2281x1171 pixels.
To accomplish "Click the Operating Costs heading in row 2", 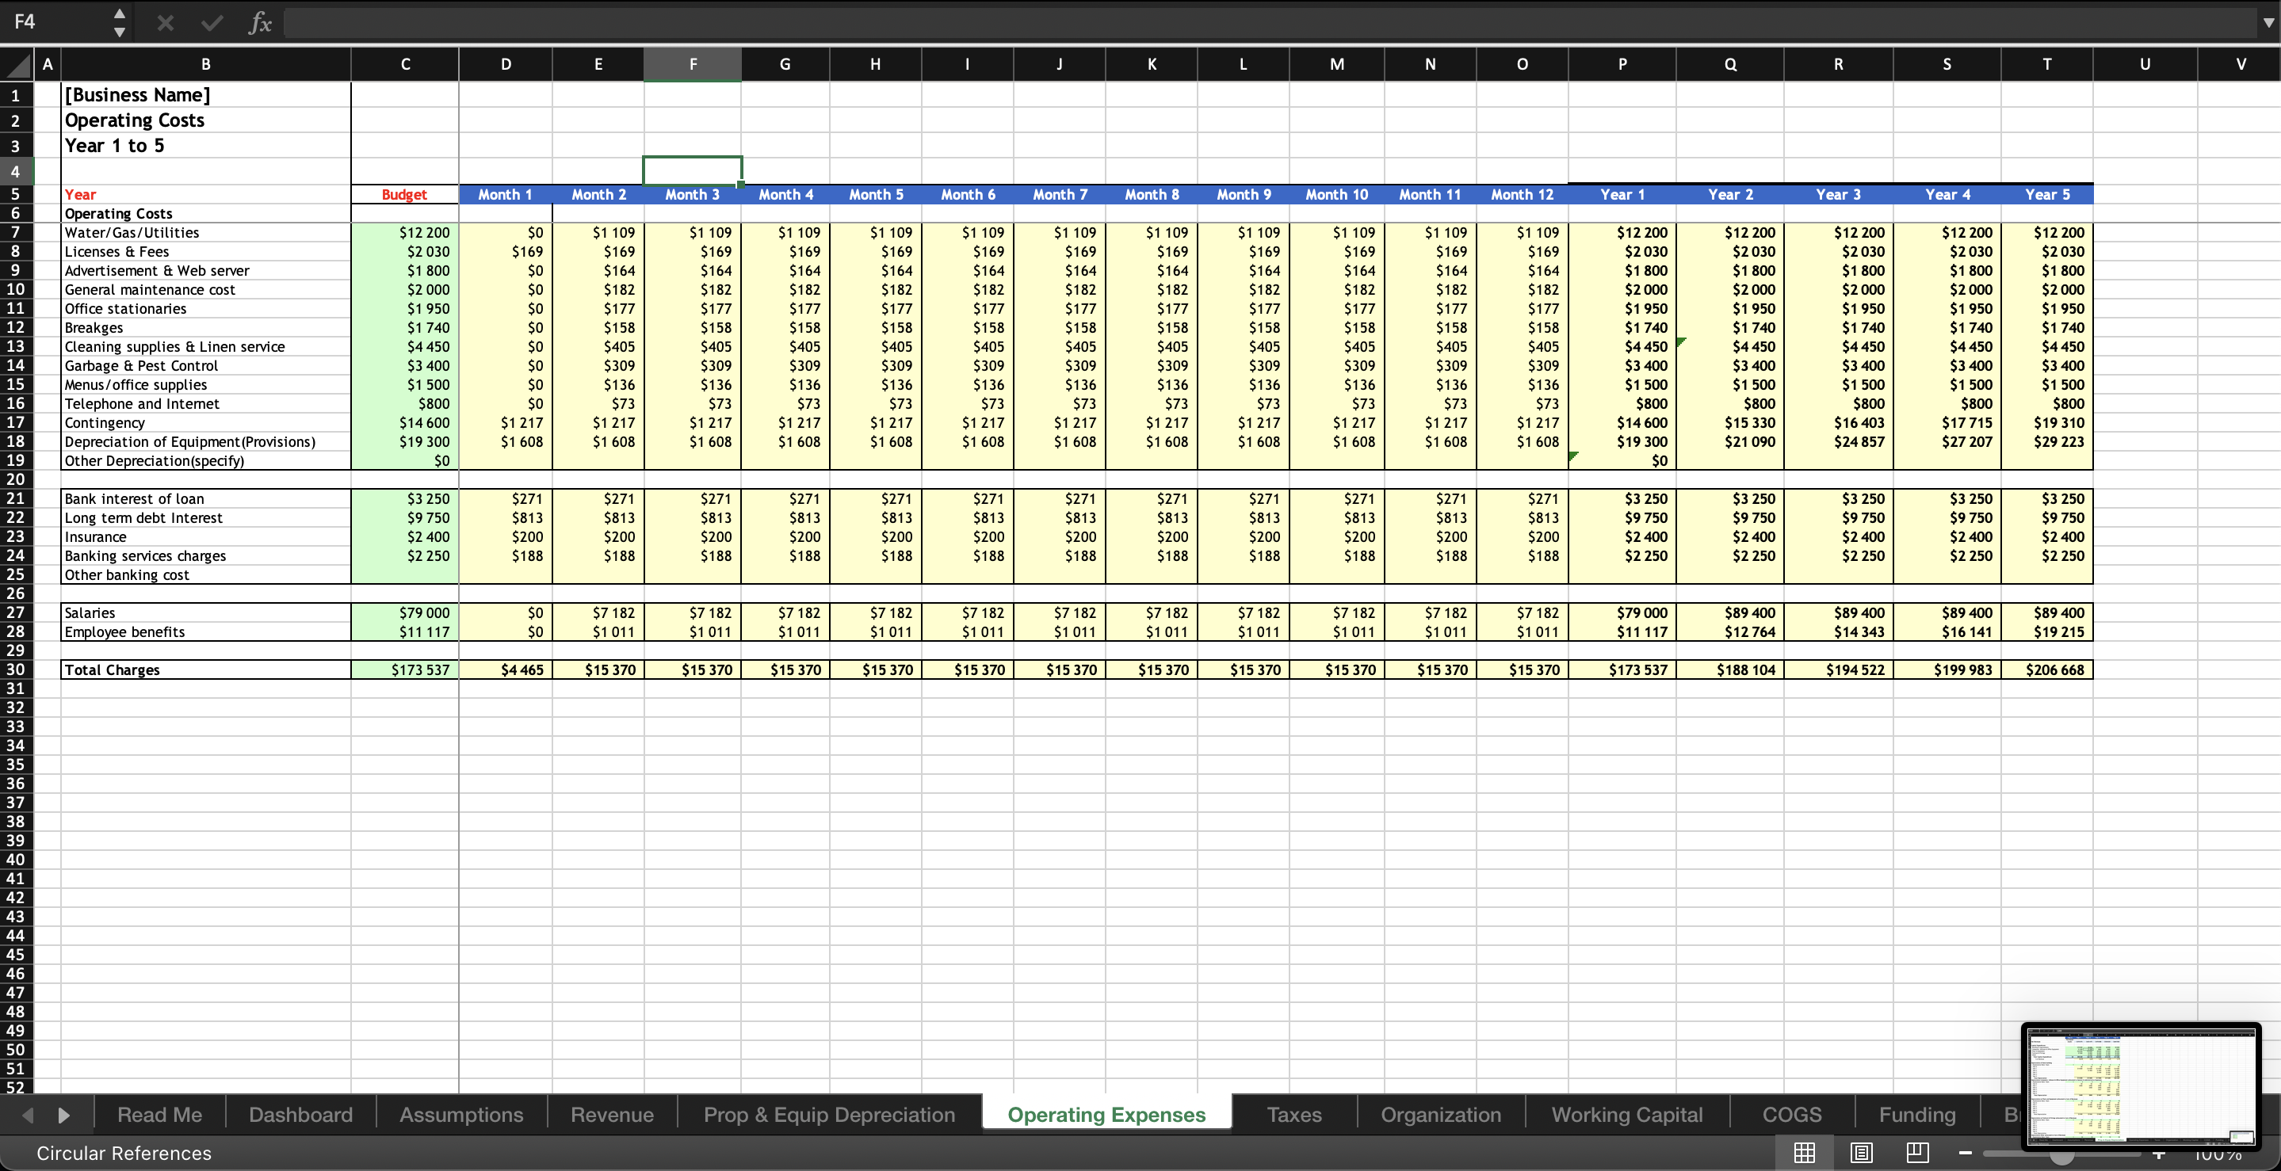I will 205,120.
